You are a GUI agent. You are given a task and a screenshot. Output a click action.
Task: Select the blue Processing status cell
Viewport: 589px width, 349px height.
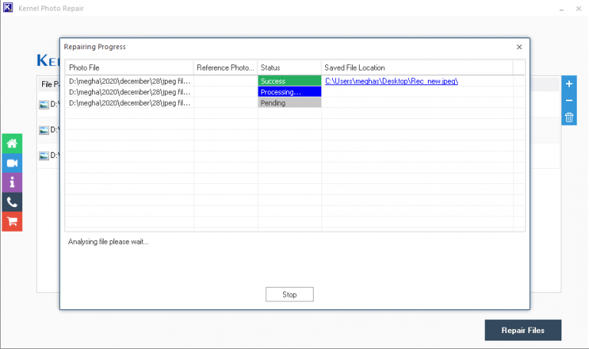pos(289,92)
